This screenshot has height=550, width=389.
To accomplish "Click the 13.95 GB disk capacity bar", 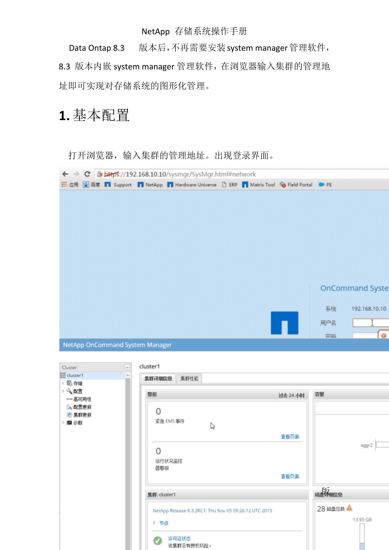I will 362,536.
